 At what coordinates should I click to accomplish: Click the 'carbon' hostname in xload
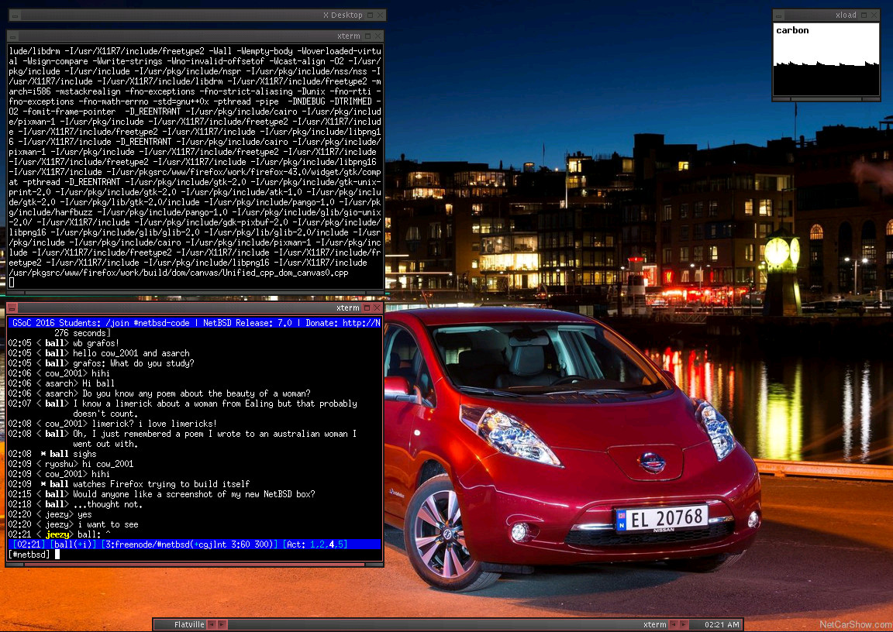coord(792,30)
